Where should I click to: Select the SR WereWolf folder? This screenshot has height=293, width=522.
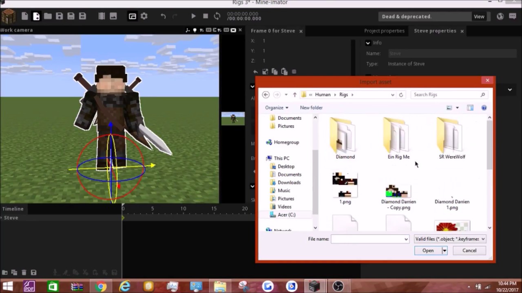click(x=452, y=138)
